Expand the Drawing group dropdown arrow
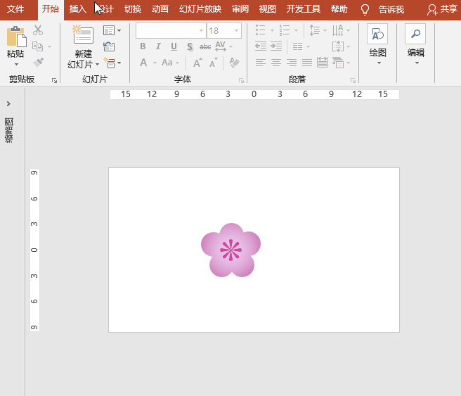Viewport: 461px width, 396px height. coord(379,63)
